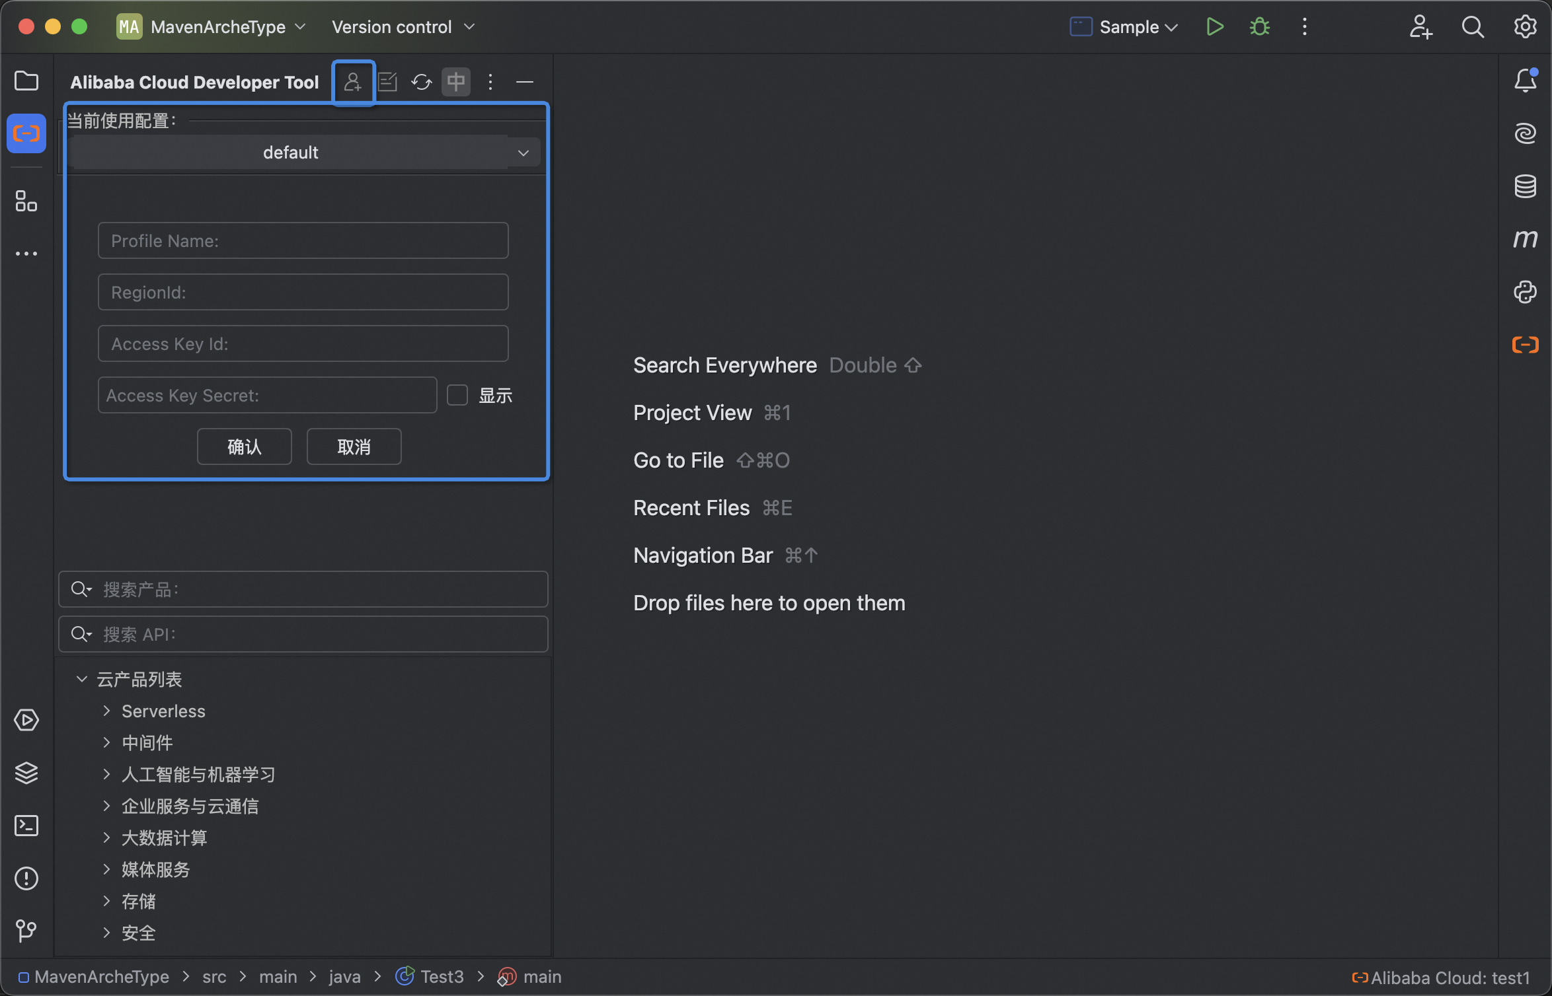Click the 确认 confirm button

[245, 446]
